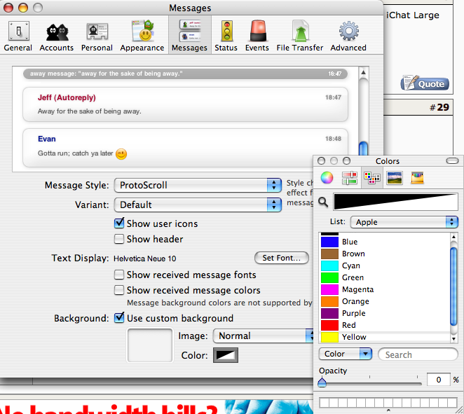Screen dimensions: 464x414
Task: Open the Appearance preferences pane
Action: pyautogui.click(x=142, y=36)
